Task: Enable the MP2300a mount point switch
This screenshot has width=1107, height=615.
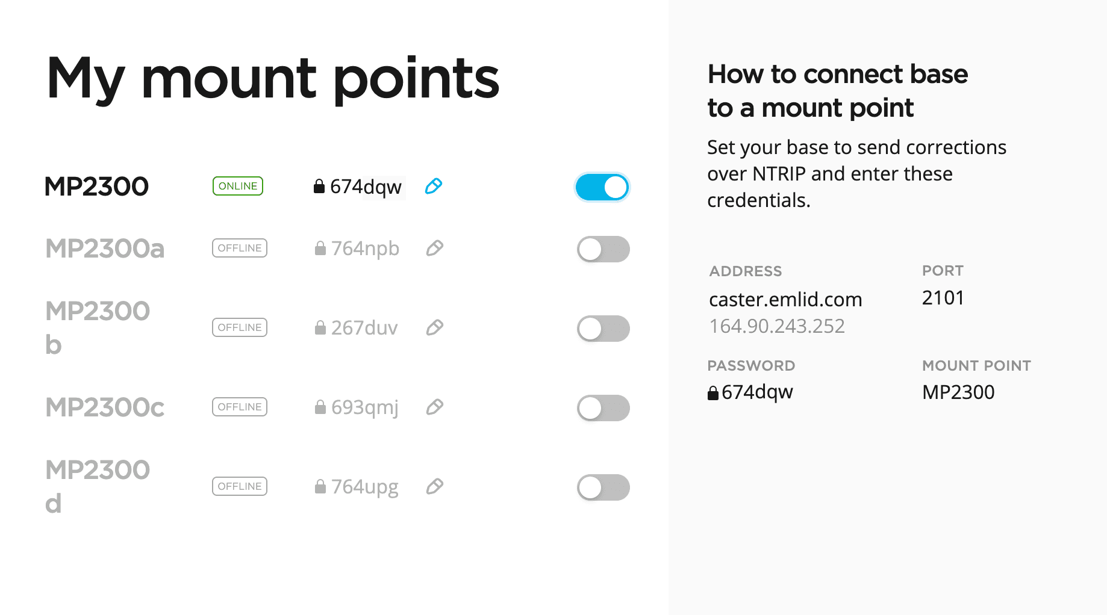Action: (x=603, y=249)
